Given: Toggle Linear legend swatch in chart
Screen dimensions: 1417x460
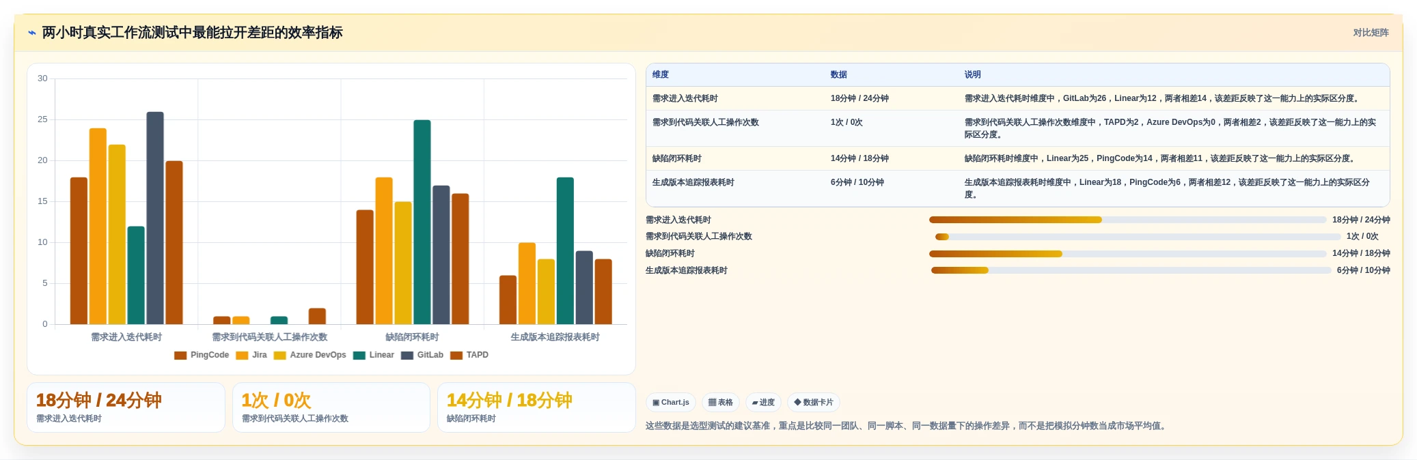Looking at the screenshot, I should [359, 356].
